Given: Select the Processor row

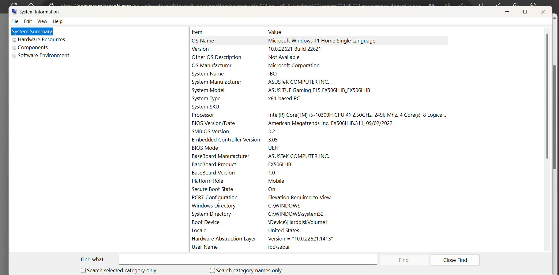Looking at the screenshot, I should pos(319,115).
